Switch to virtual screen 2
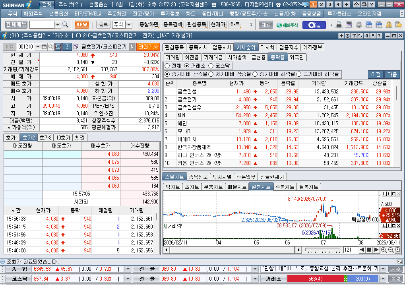This screenshot has height=285, width=405. tap(321, 4)
